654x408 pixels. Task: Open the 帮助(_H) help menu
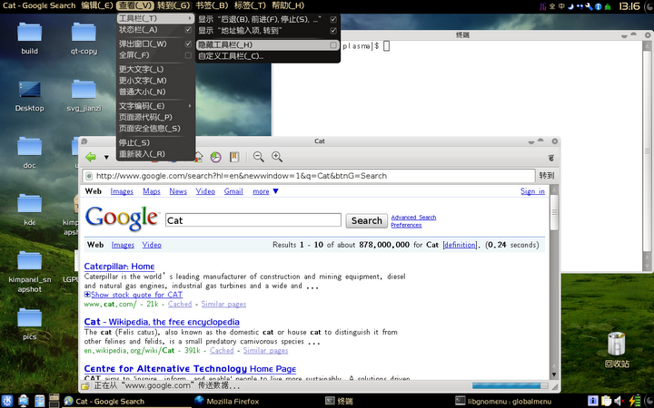(x=288, y=5)
